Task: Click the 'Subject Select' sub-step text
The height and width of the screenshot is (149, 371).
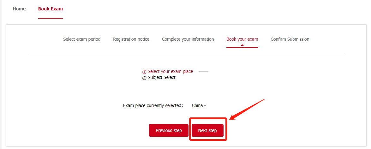Action: tap(161, 77)
